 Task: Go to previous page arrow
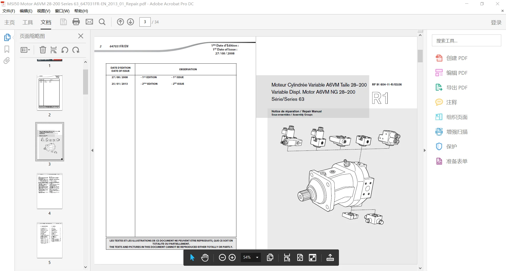(120, 22)
